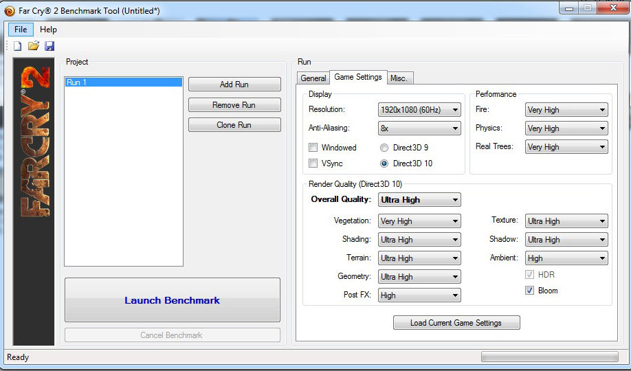Screen dimensions: 631x371
Task: Open the Terrain quality dropdown
Action: 419,258
